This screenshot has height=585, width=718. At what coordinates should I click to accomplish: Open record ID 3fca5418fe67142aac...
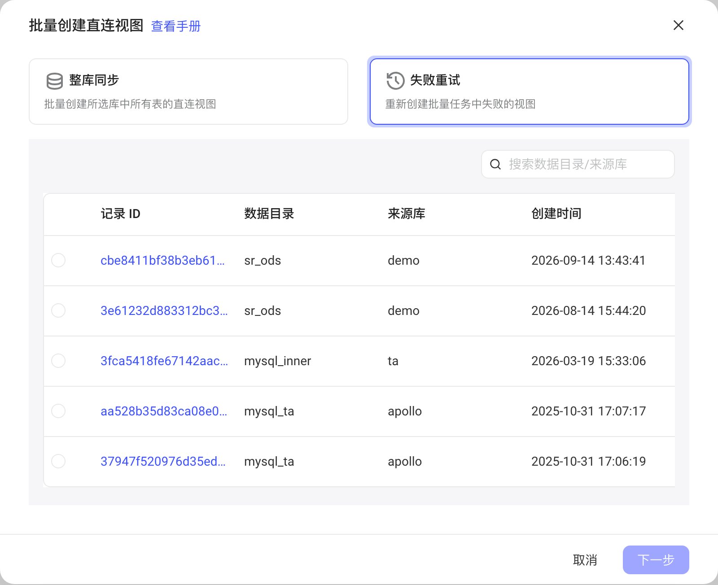164,361
